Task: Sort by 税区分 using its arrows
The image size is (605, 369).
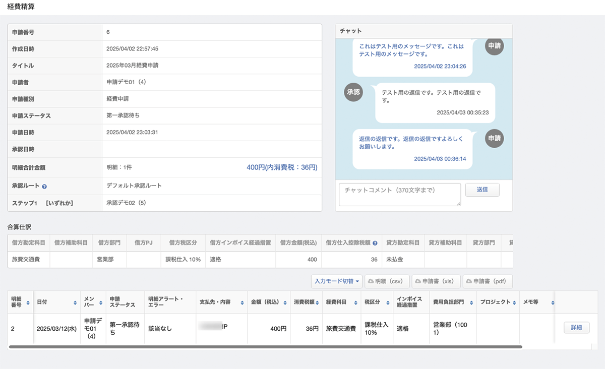Action: point(387,302)
